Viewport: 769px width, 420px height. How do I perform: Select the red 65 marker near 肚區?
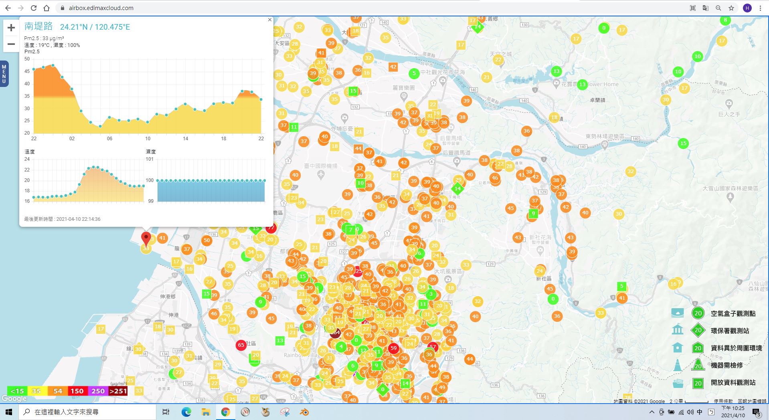[x=241, y=345]
